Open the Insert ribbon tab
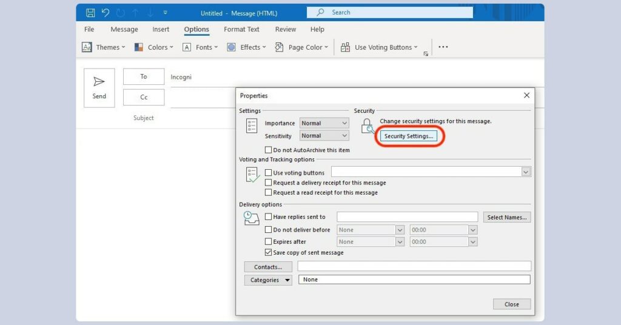621x325 pixels. click(x=161, y=29)
